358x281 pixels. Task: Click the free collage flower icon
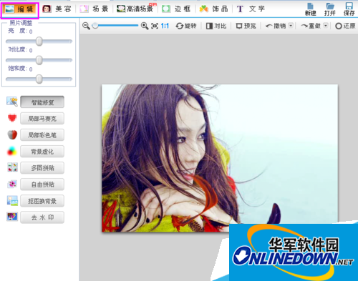click(12, 184)
